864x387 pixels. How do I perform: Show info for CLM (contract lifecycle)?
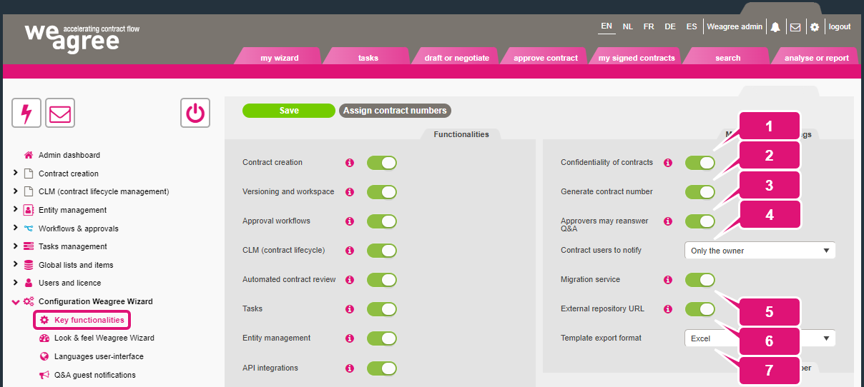(x=350, y=251)
